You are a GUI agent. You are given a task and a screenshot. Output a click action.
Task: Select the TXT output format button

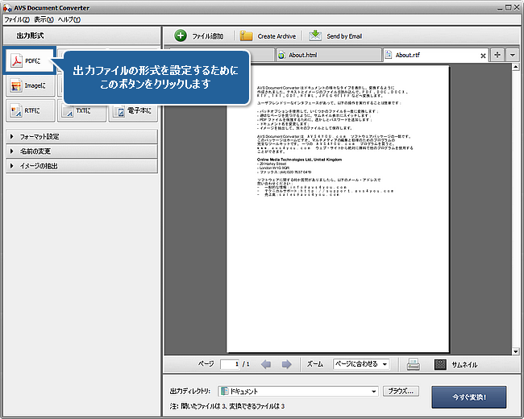[x=82, y=110]
